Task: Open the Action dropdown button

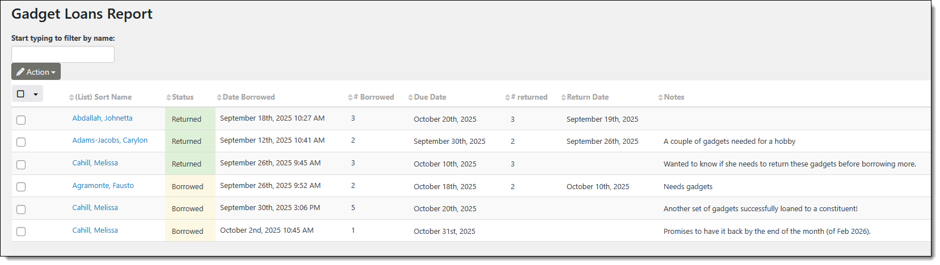Action: 36,72
